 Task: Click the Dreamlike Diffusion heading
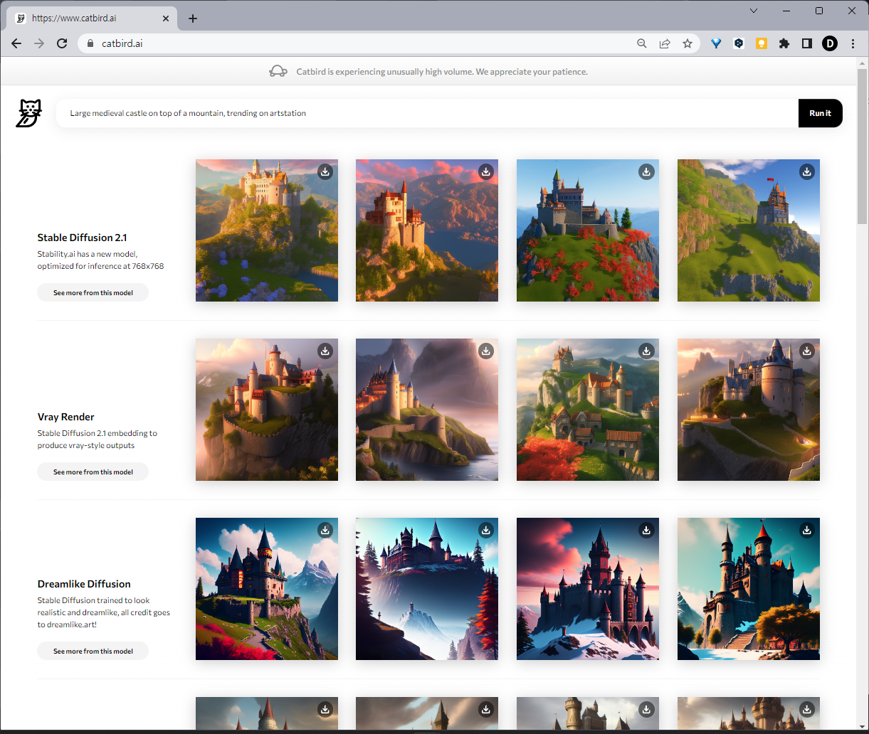click(x=84, y=584)
